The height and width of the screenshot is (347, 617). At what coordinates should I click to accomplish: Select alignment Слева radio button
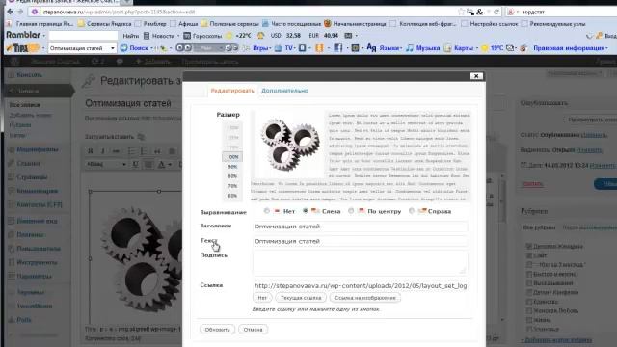pos(306,211)
